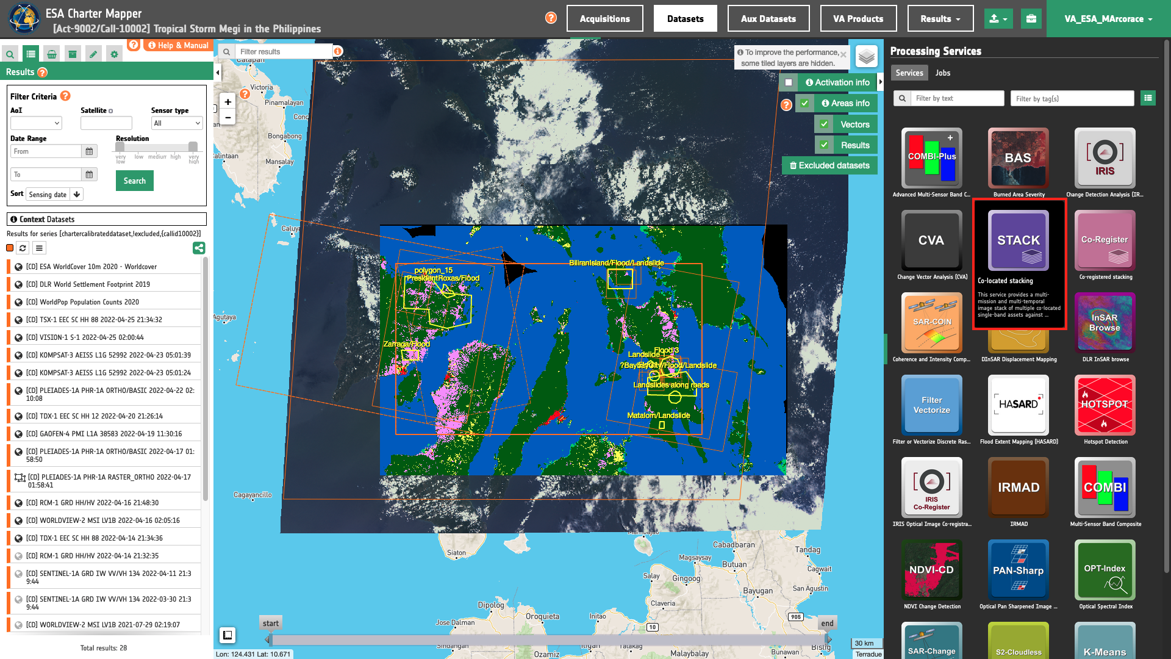The width and height of the screenshot is (1171, 659).
Task: Open the Results dropdown menu in top bar
Action: [940, 18]
